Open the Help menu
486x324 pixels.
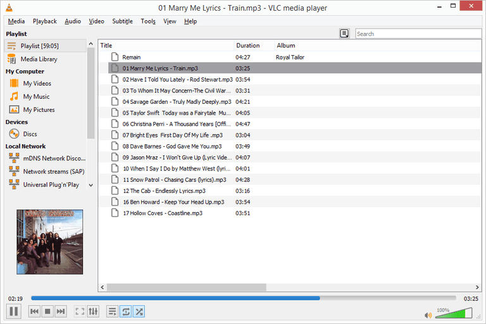point(190,22)
